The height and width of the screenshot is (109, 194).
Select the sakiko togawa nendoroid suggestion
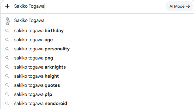pos(97,103)
